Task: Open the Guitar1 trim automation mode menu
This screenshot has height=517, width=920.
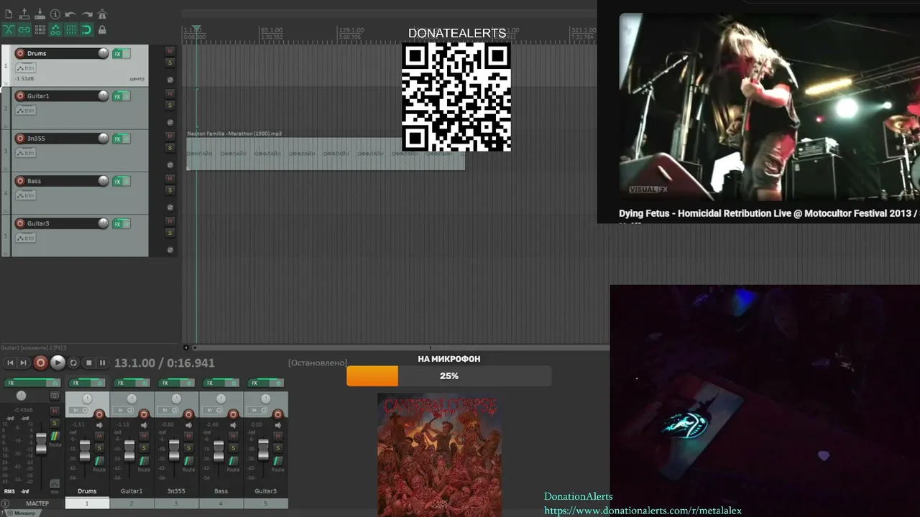Action: [x=25, y=111]
